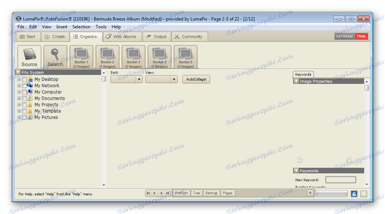Switch to the Web Albums tab
The image size is (385, 214).
122,37
